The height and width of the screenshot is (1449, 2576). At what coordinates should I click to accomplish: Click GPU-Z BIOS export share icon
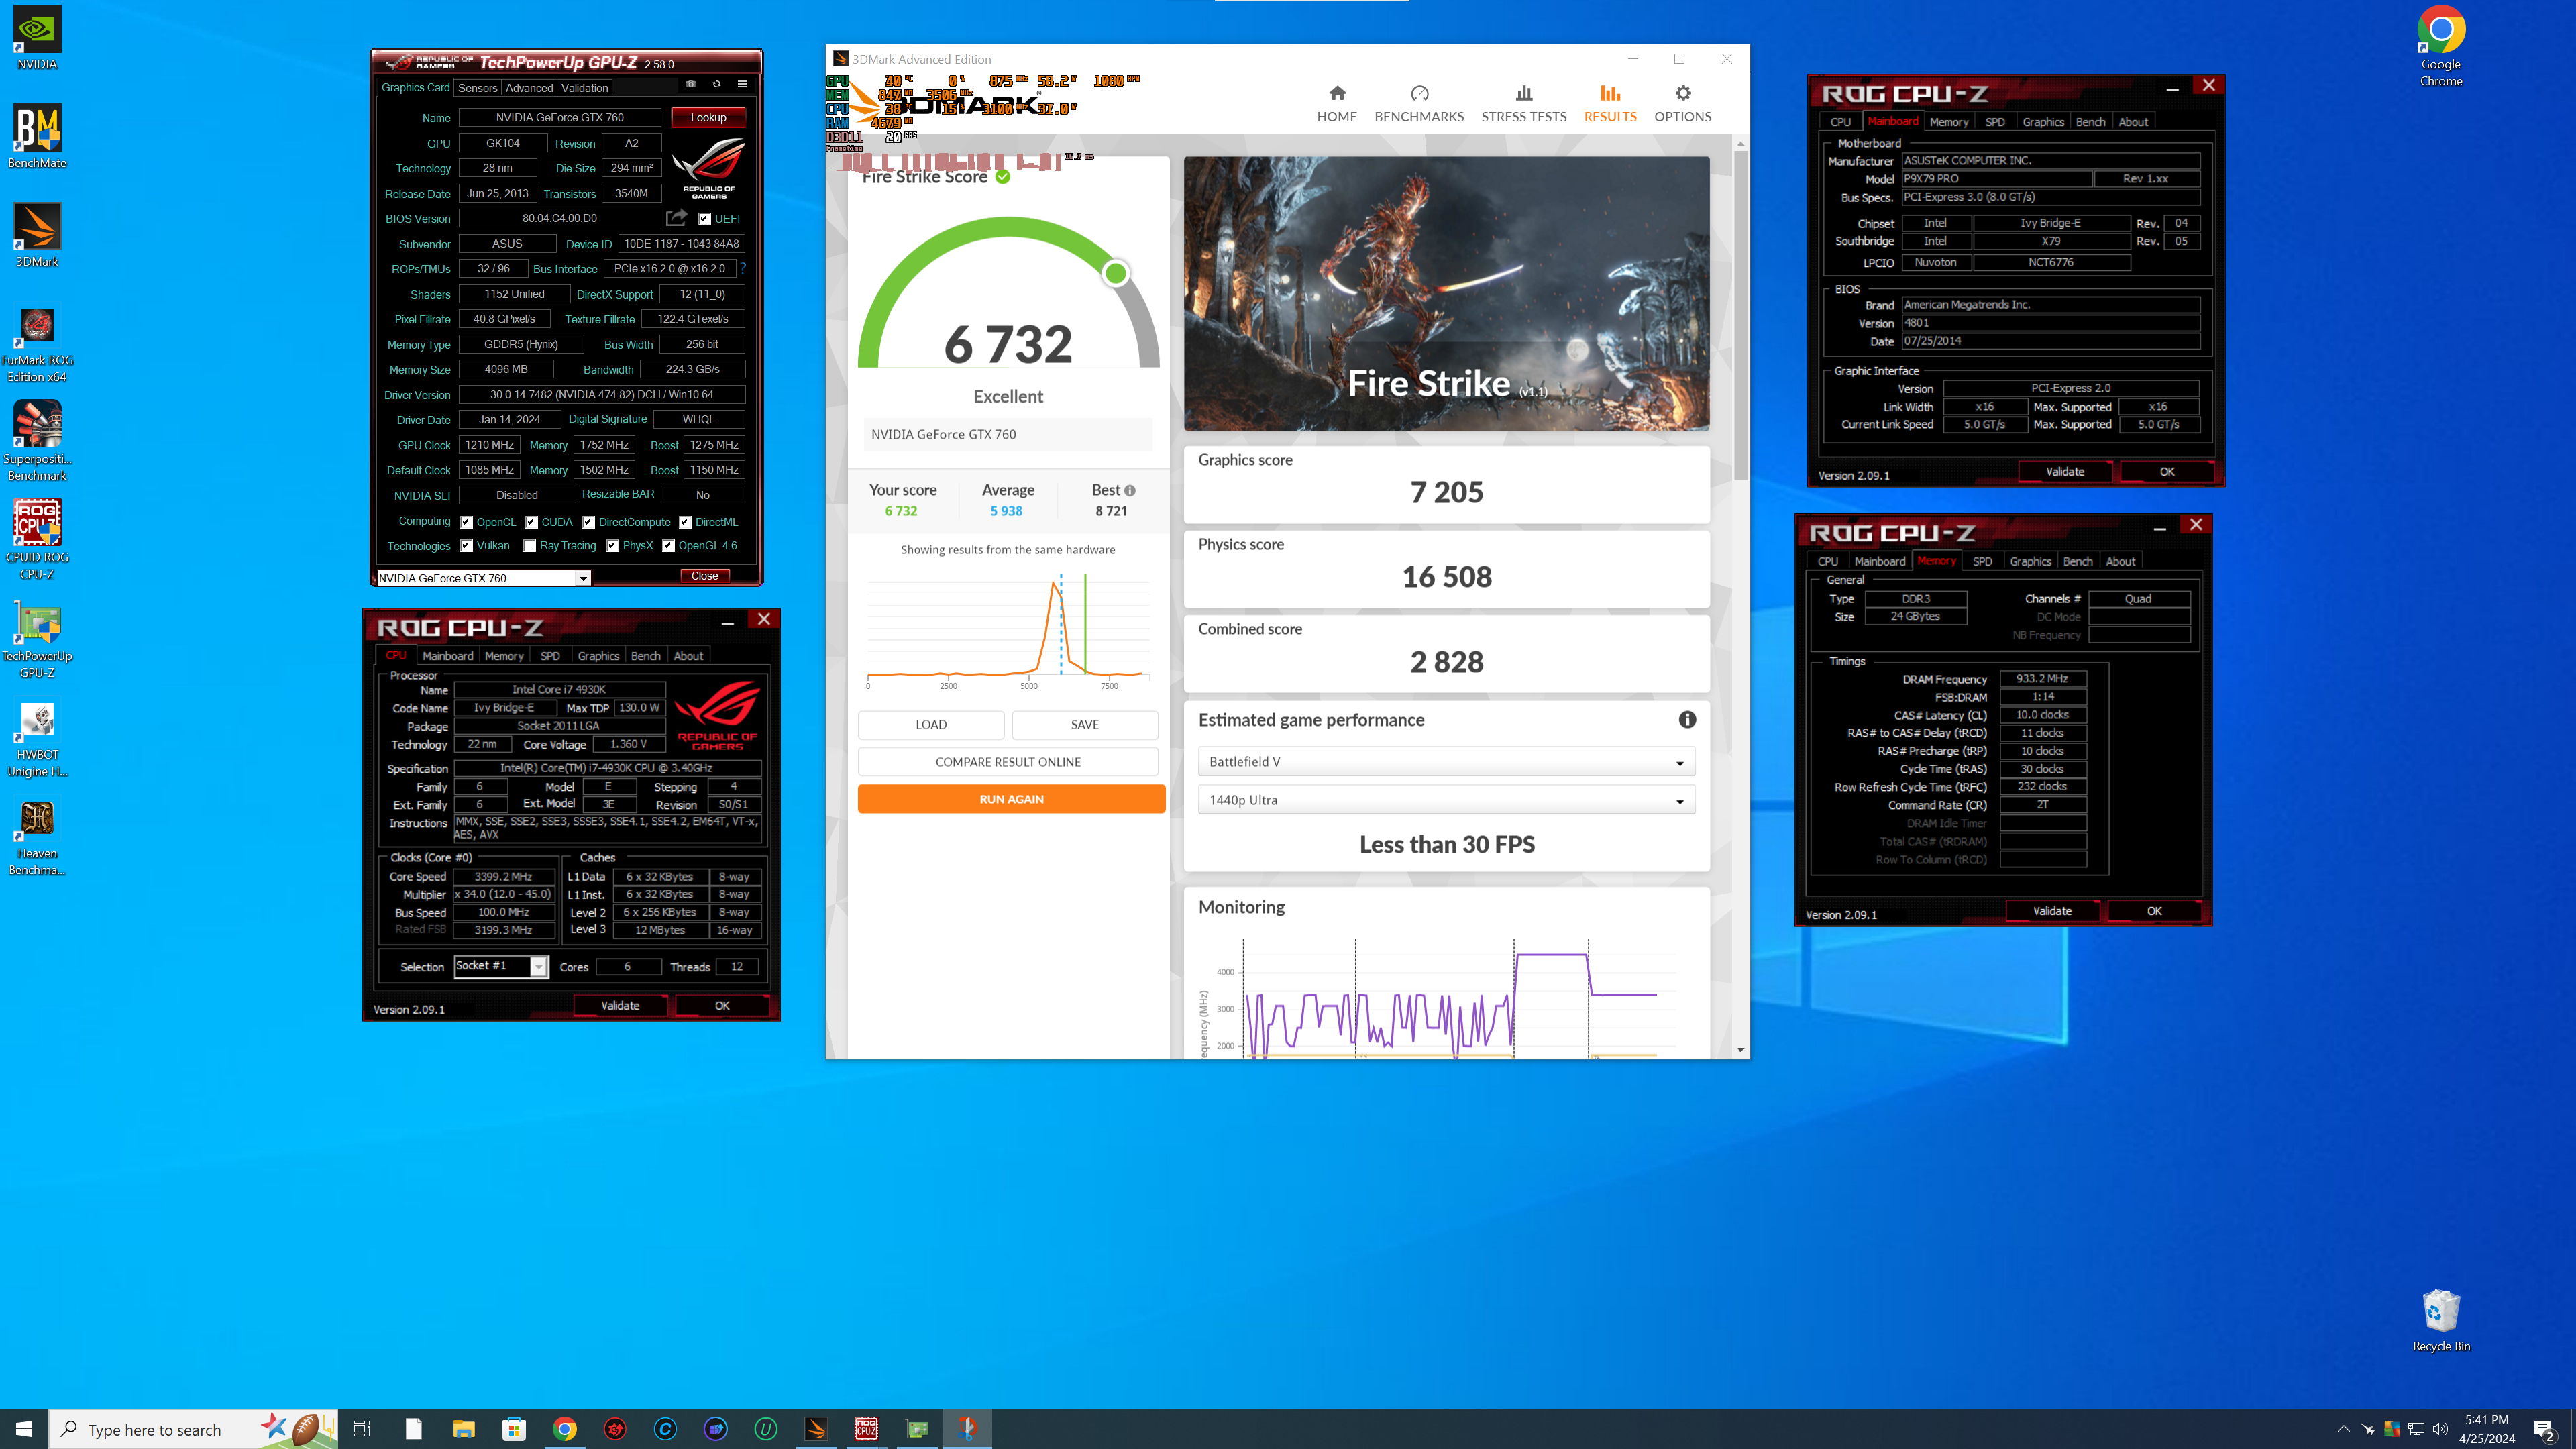[x=677, y=218]
